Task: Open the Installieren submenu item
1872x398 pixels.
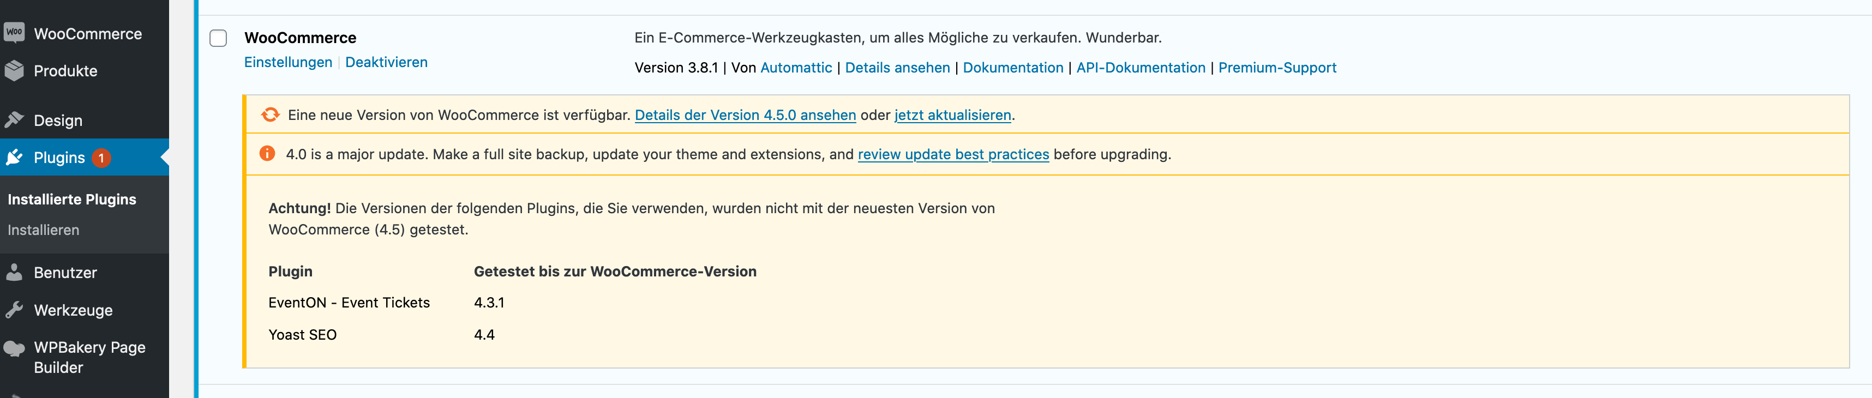Action: pos(44,230)
